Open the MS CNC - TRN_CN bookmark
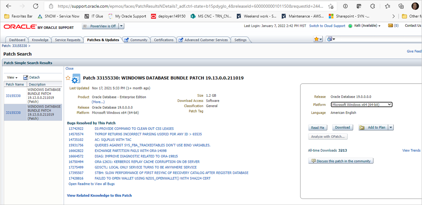 (211, 16)
